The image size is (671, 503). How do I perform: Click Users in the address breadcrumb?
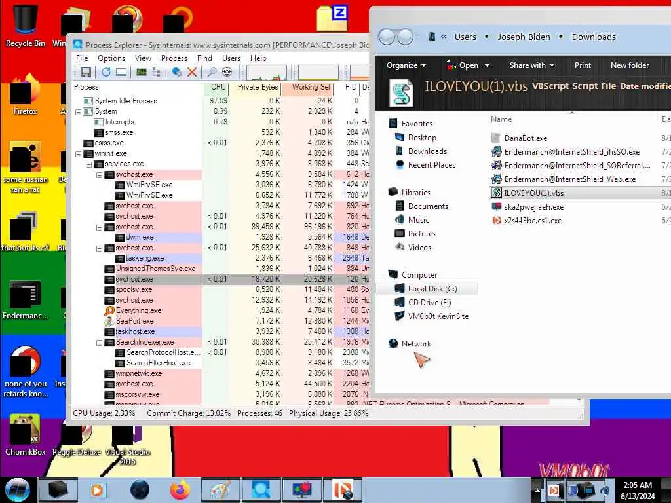(465, 37)
